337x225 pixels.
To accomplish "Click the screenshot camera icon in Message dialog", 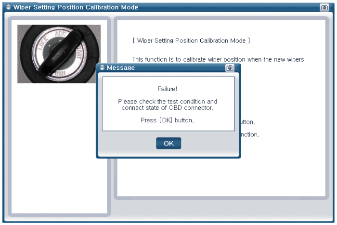I will [230, 68].
